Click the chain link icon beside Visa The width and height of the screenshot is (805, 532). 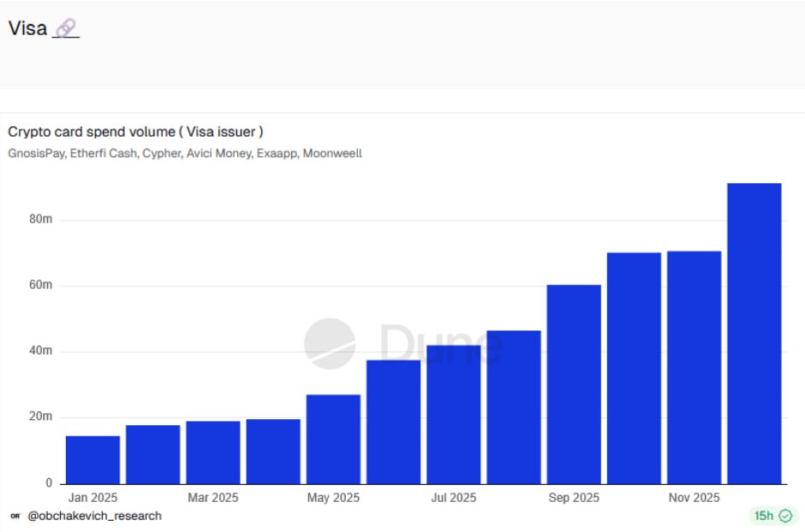[66, 28]
